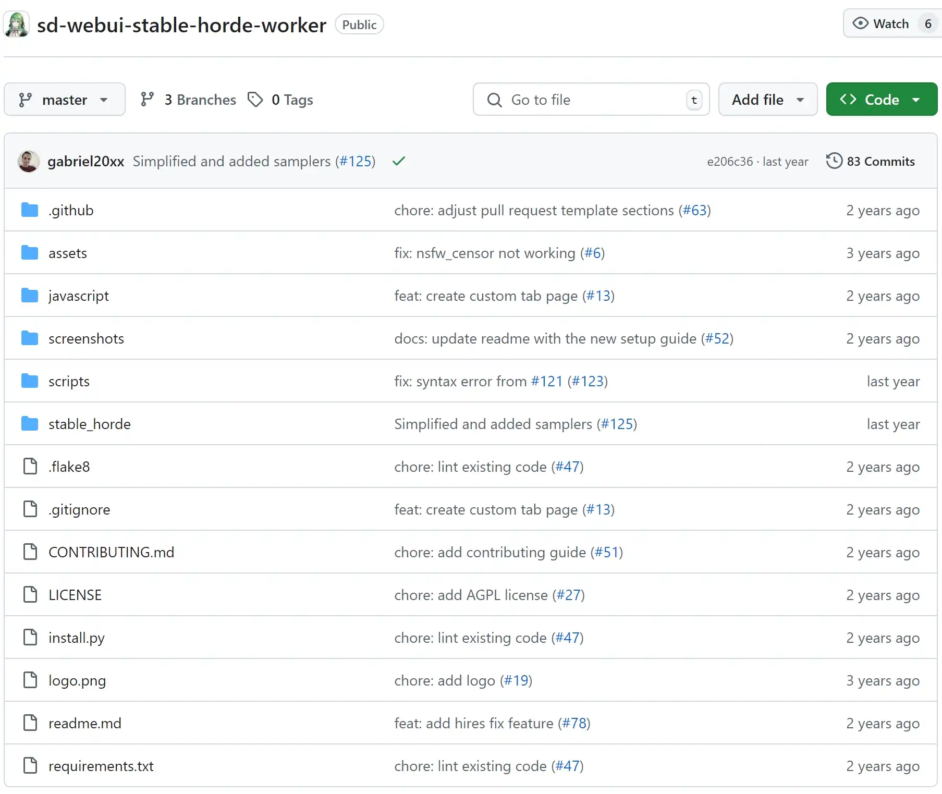Open the 83 Commits history
This screenshot has width=942, height=794.
(x=871, y=161)
